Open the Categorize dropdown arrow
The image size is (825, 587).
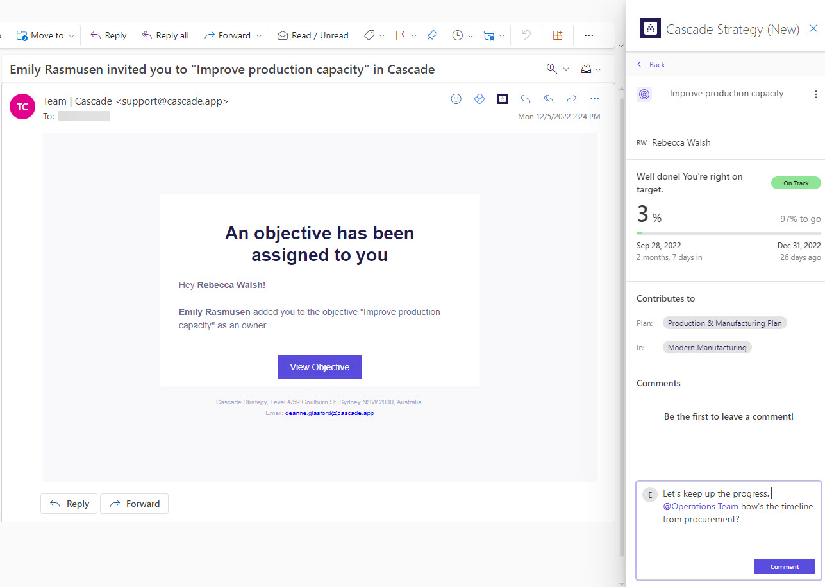382,36
